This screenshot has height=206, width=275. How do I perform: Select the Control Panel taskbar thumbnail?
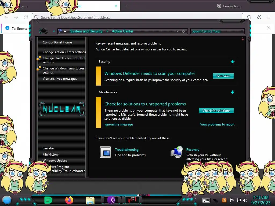tap(132, 200)
